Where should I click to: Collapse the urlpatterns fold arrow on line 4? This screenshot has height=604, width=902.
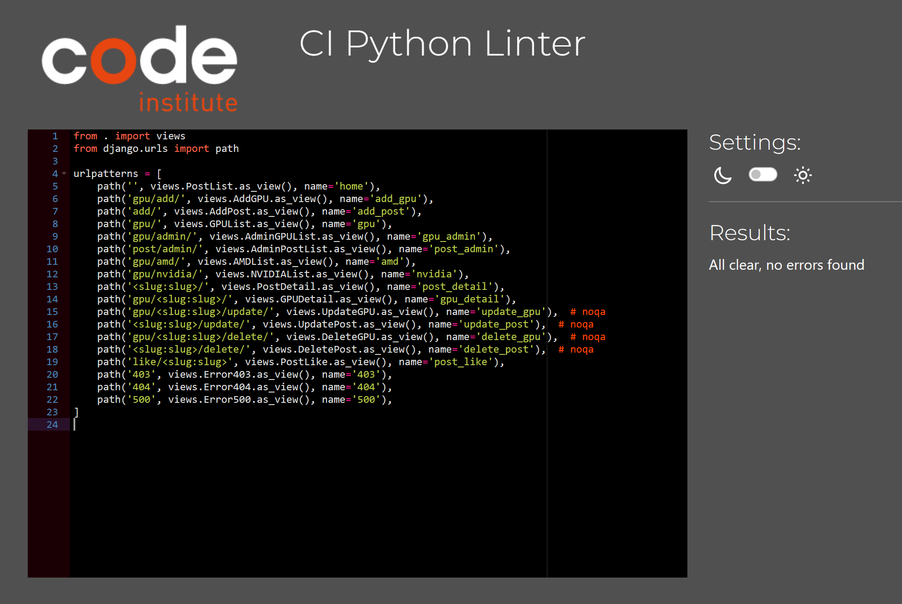point(64,173)
